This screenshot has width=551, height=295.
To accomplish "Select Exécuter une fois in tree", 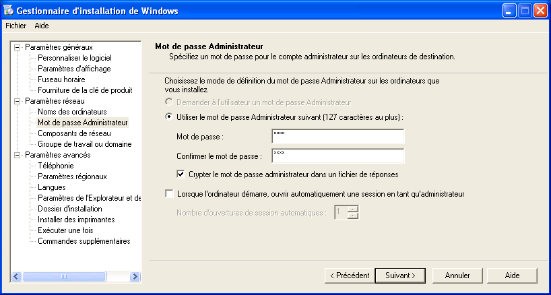I will (x=66, y=230).
